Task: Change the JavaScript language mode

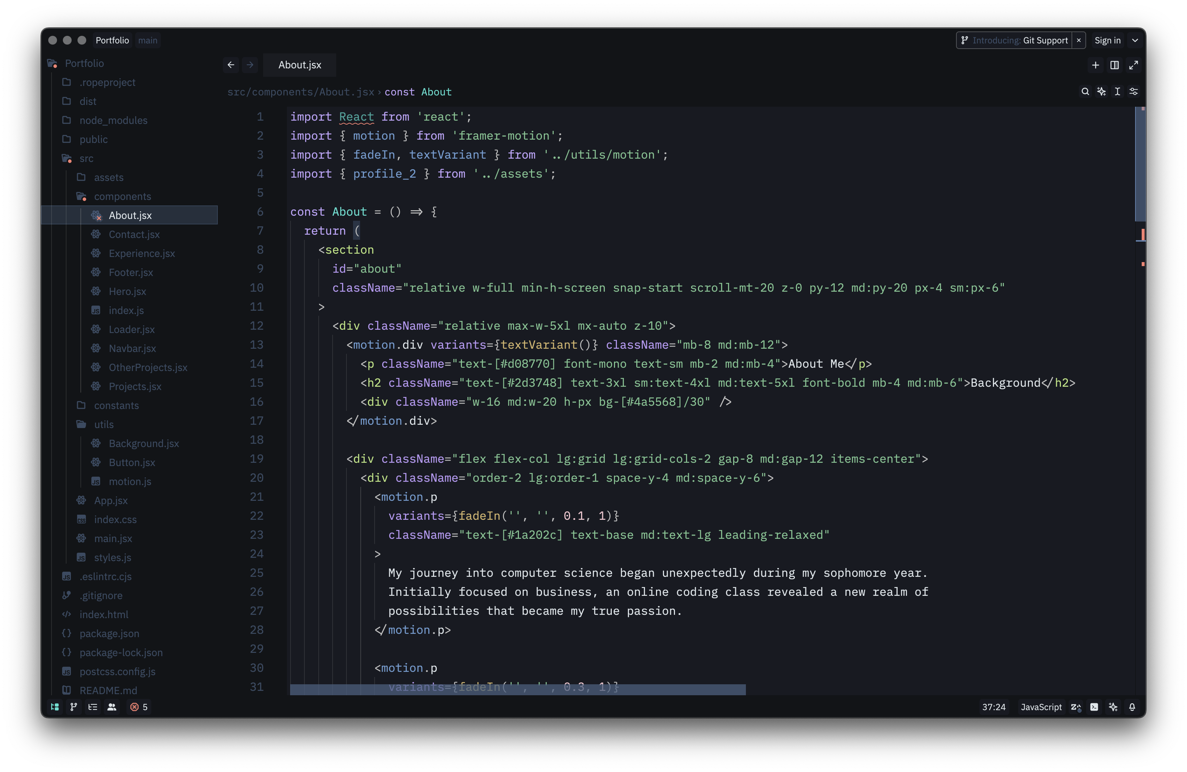Action: (x=1041, y=707)
